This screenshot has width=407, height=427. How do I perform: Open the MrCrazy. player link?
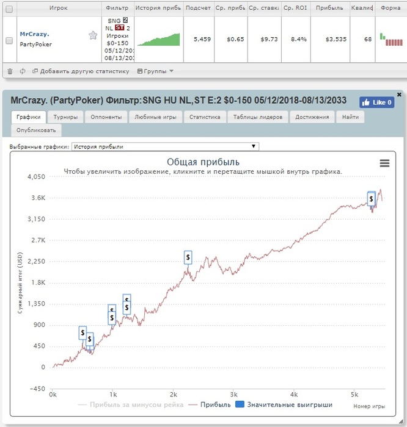tap(35, 34)
